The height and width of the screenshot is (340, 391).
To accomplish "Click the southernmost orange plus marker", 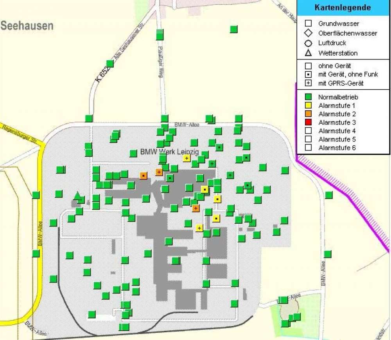I will click(196, 208).
